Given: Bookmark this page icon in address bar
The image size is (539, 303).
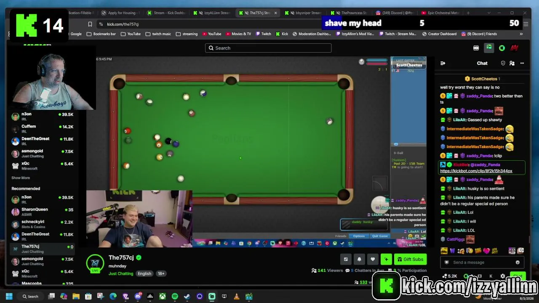Looking at the screenshot, I should click(90, 24).
